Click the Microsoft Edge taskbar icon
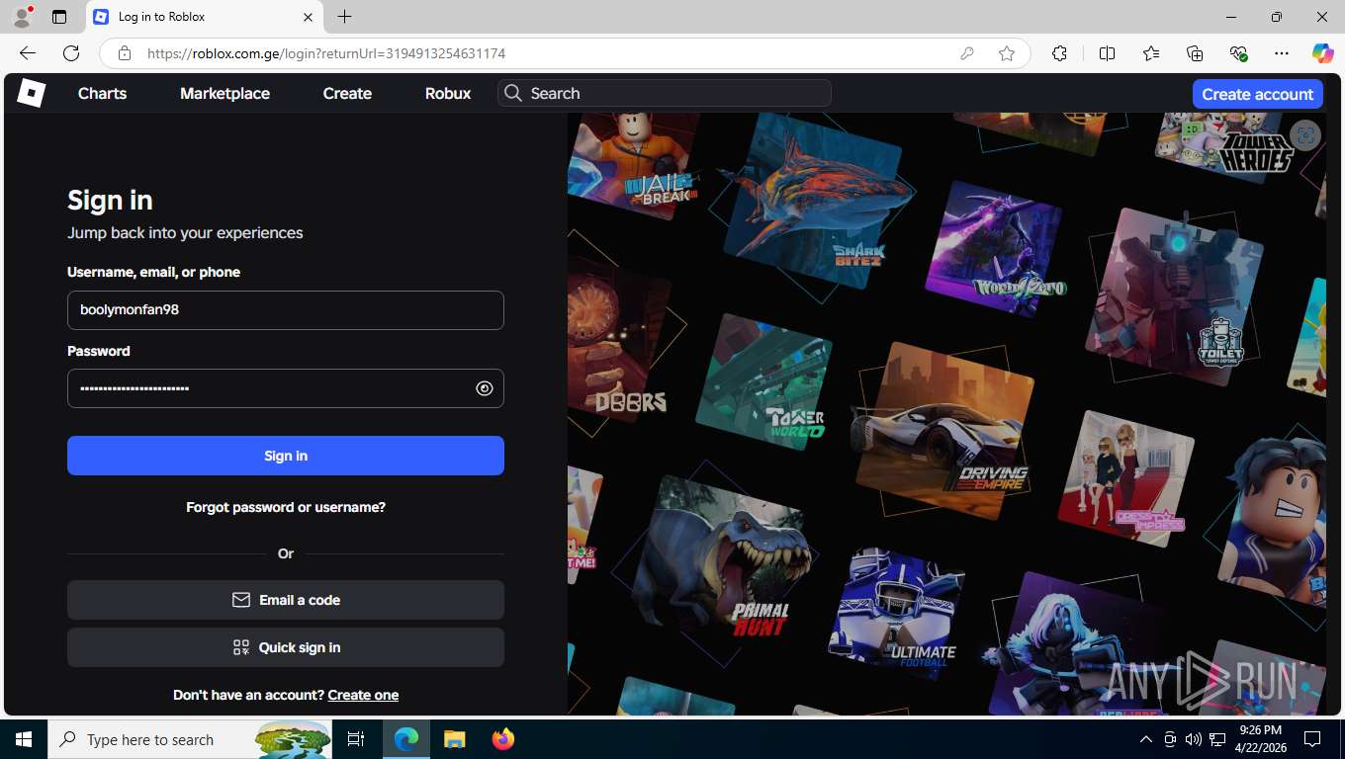 coord(405,739)
